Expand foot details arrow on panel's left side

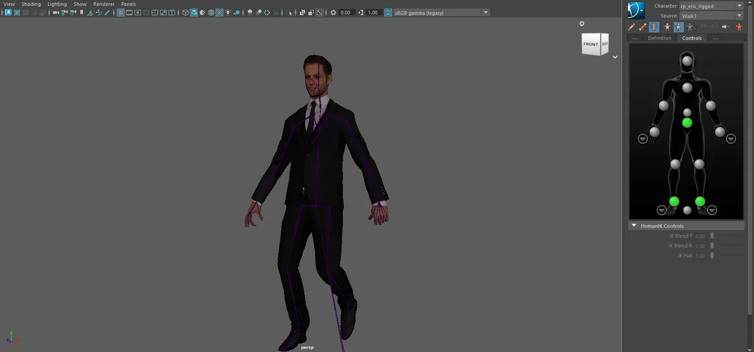(662, 210)
